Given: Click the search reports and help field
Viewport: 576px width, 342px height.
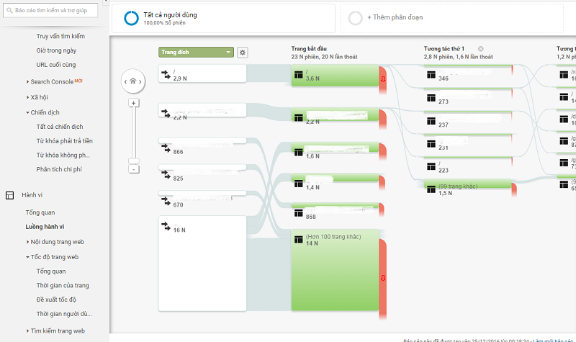Looking at the screenshot, I should tap(58, 11).
